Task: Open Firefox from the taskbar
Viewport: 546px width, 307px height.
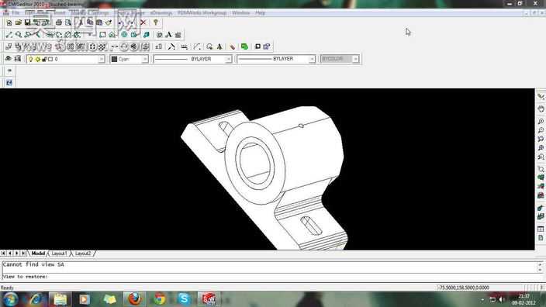Action: (134, 299)
